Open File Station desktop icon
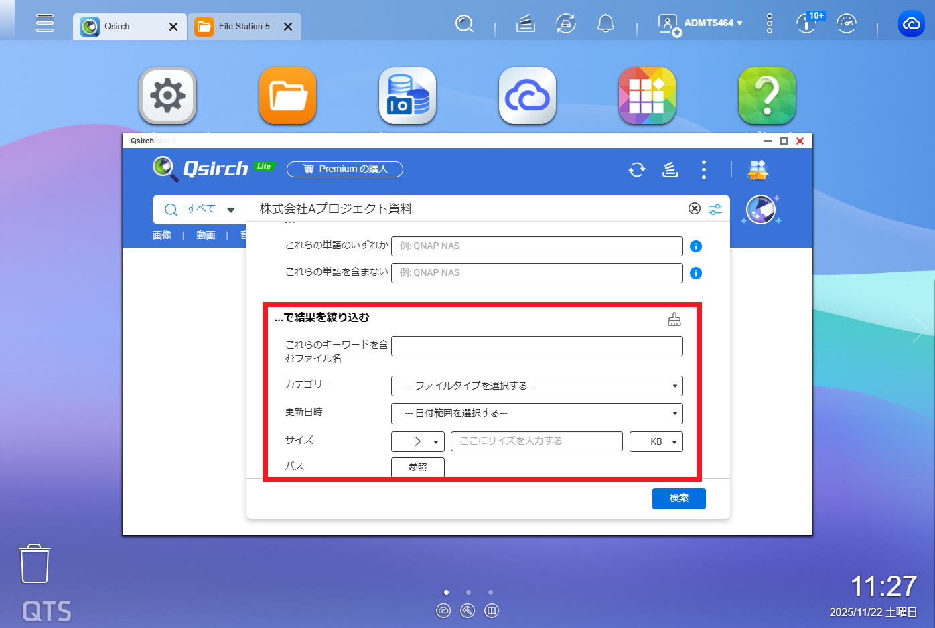The height and width of the screenshot is (628, 935). pos(287,96)
